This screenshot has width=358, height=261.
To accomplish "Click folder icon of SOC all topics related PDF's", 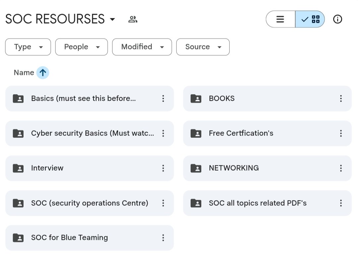I will click(x=196, y=203).
